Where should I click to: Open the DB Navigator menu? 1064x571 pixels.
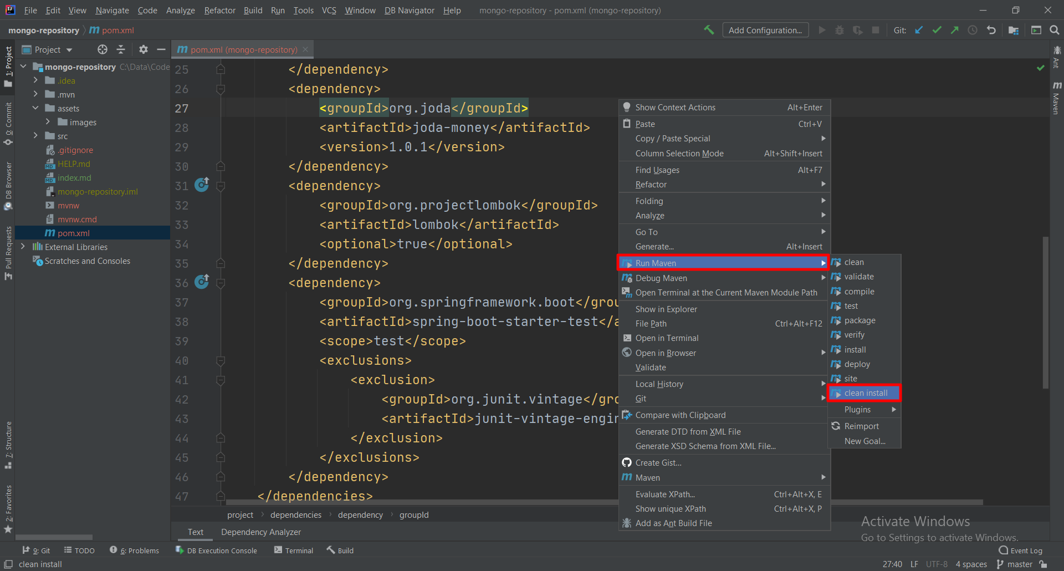click(x=410, y=10)
